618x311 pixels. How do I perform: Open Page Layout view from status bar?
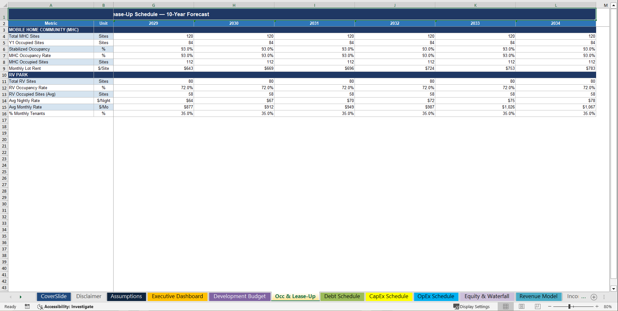521,306
